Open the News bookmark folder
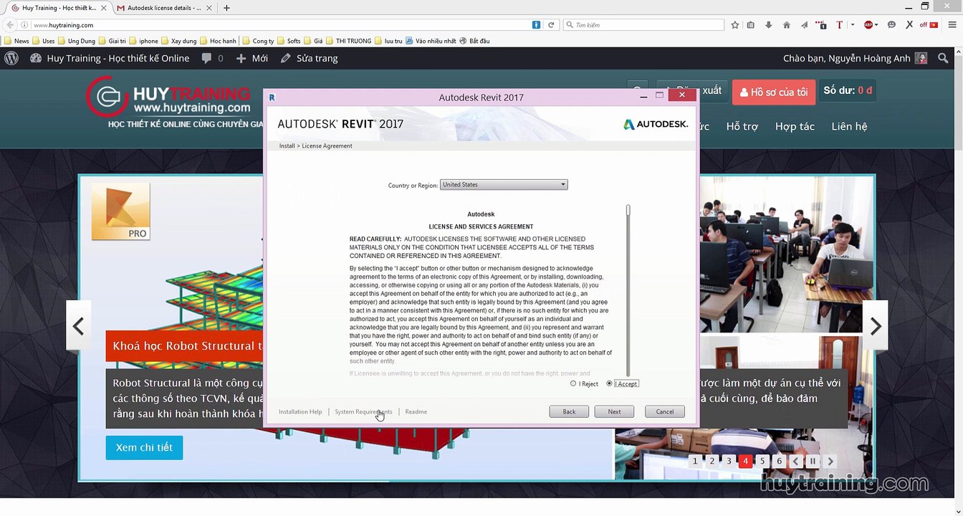This screenshot has height=516, width=963. click(x=16, y=41)
